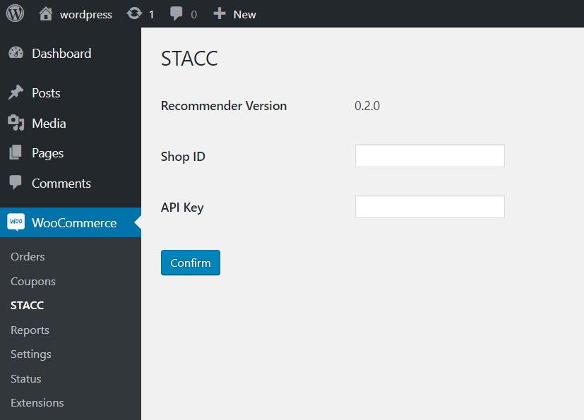
Task: Click the updates circular arrows icon
Action: pos(134,14)
